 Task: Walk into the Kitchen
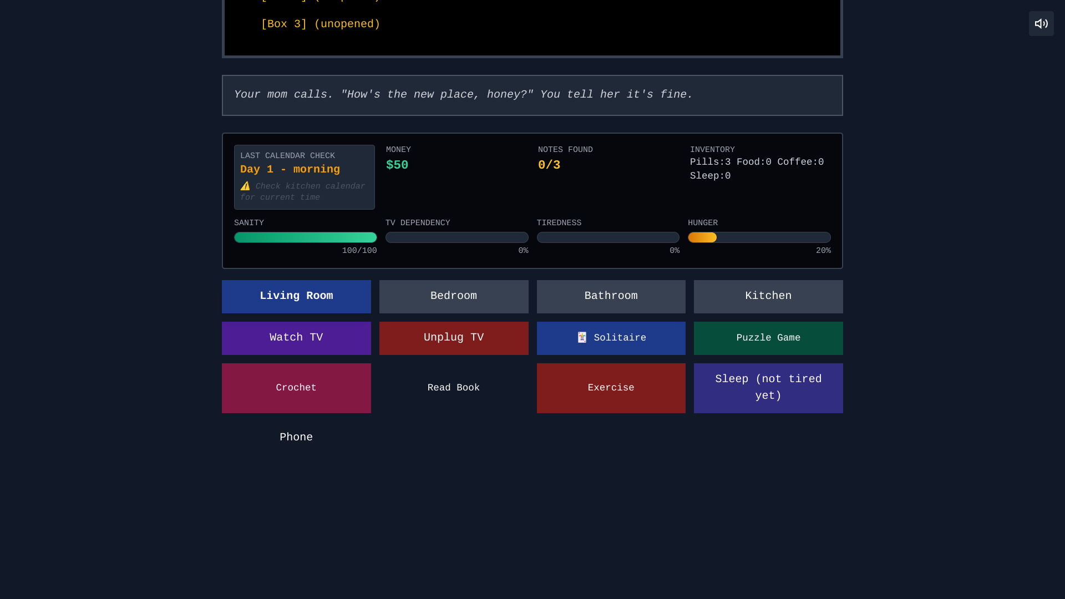pos(768,296)
